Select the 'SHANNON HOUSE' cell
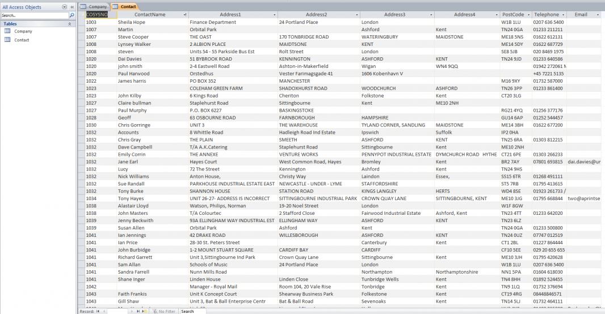The height and width of the screenshot is (314, 605). pos(233,191)
